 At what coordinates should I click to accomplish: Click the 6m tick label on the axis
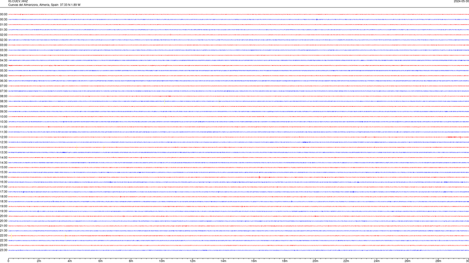[101, 261]
